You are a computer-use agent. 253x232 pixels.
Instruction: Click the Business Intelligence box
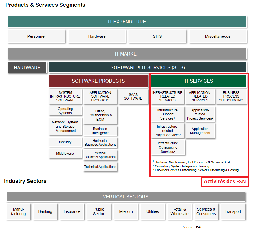(100, 131)
